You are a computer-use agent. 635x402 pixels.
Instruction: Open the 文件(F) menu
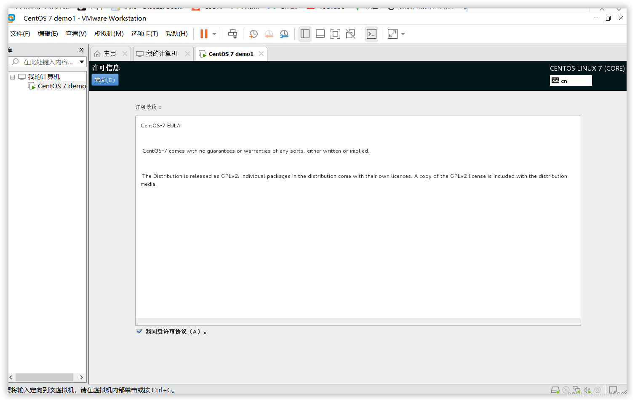(20, 34)
